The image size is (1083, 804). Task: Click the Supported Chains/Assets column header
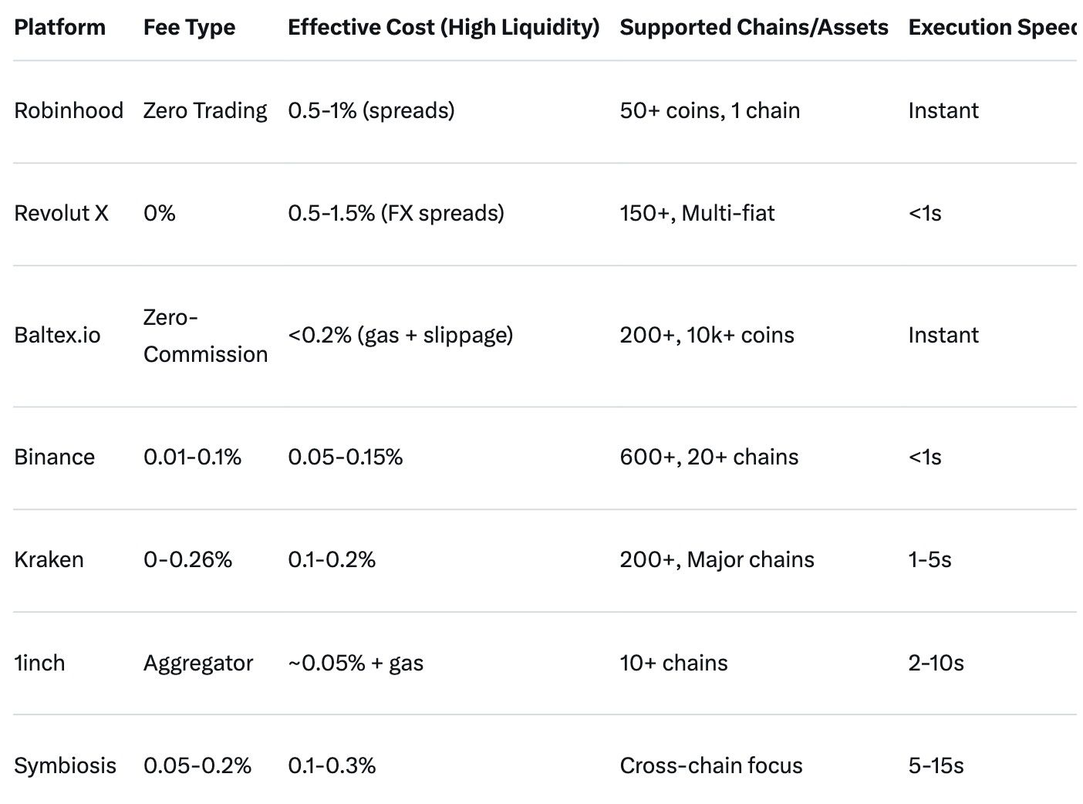(754, 27)
